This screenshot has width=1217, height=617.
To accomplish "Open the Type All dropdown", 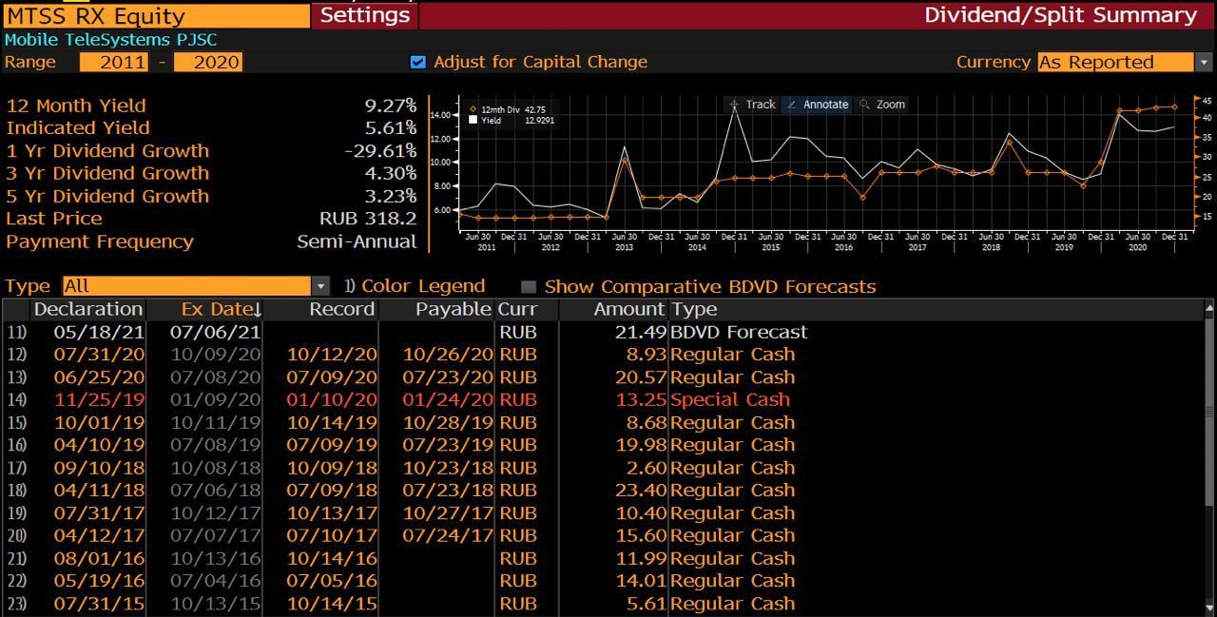I will pos(195,286).
